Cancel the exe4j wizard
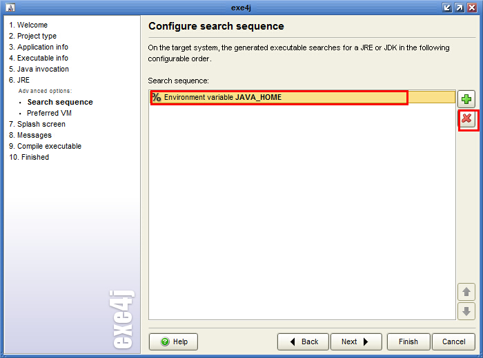483x358 pixels. pyautogui.click(x=453, y=341)
